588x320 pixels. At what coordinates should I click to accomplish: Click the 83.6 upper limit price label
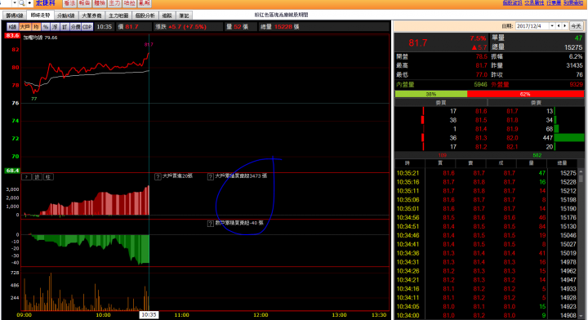click(12, 36)
